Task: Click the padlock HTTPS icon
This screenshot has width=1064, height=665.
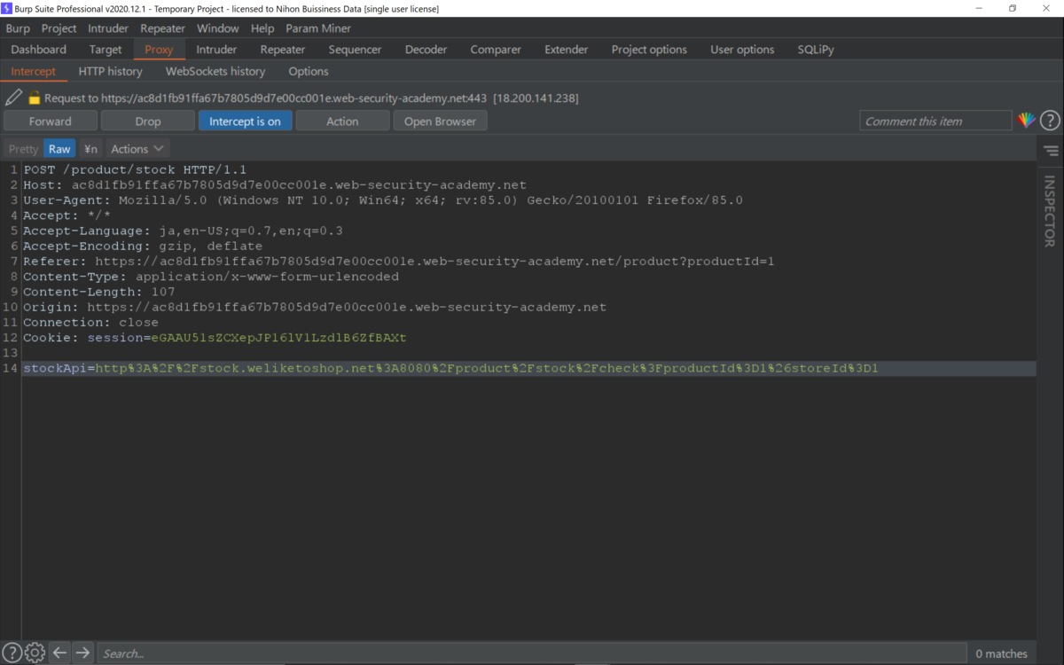Action: (x=34, y=98)
